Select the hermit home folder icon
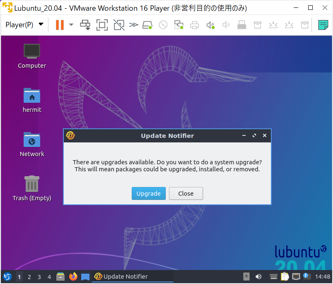Image resolution: width=333 pixels, height=284 pixels. coord(32,100)
